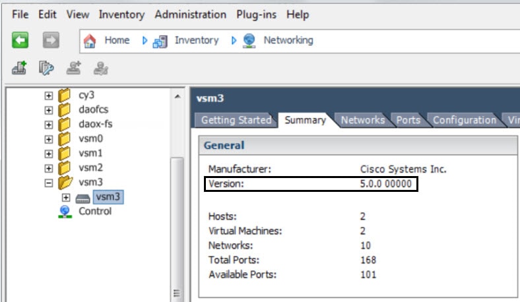
Task: Expand the vsm0 folder node
Action: pyautogui.click(x=49, y=139)
